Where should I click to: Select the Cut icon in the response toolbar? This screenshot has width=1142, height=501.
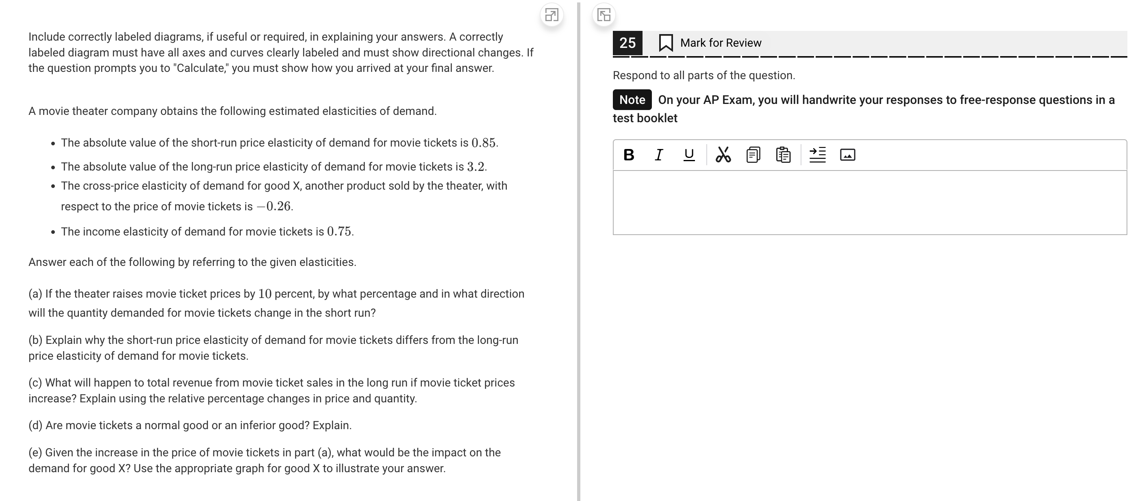click(x=723, y=154)
